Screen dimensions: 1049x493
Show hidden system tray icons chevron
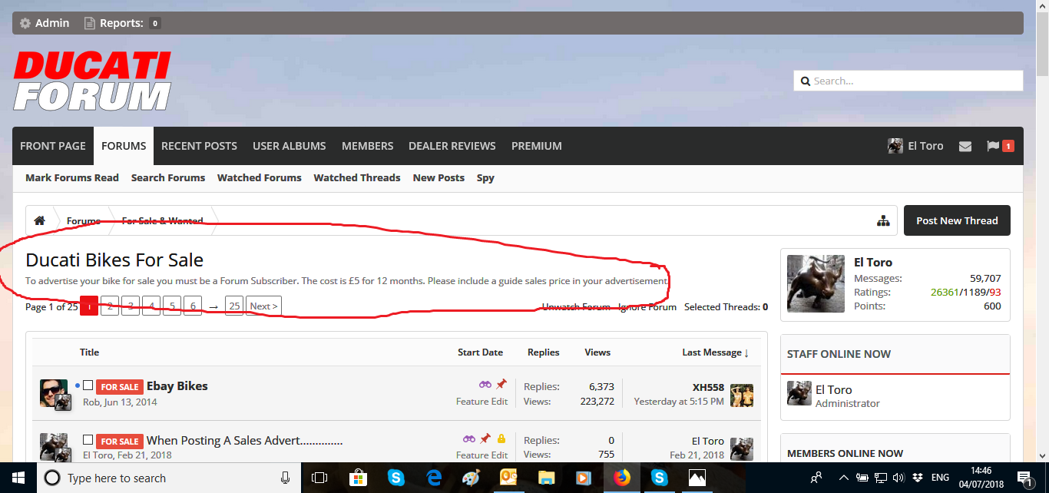coord(844,478)
